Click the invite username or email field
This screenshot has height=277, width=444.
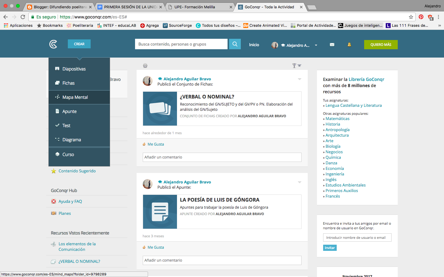click(357, 238)
